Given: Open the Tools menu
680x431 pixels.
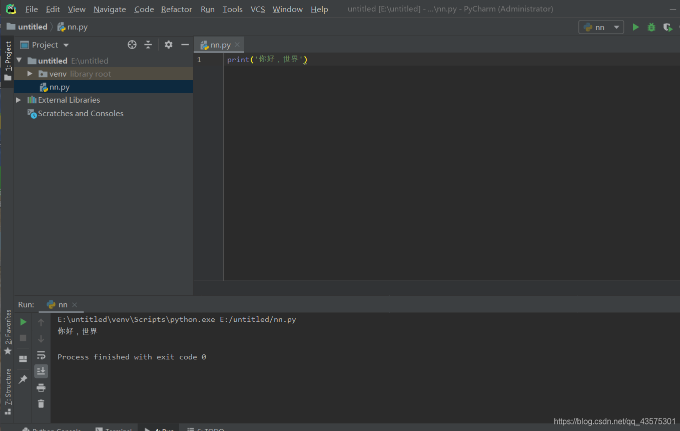Looking at the screenshot, I should 233,9.
